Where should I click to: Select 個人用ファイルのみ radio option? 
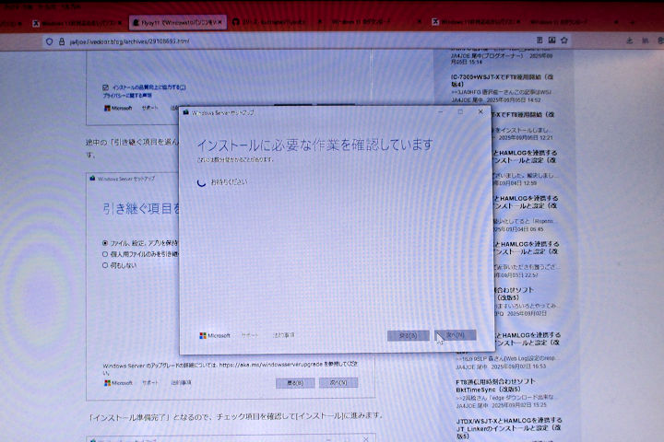coord(105,253)
